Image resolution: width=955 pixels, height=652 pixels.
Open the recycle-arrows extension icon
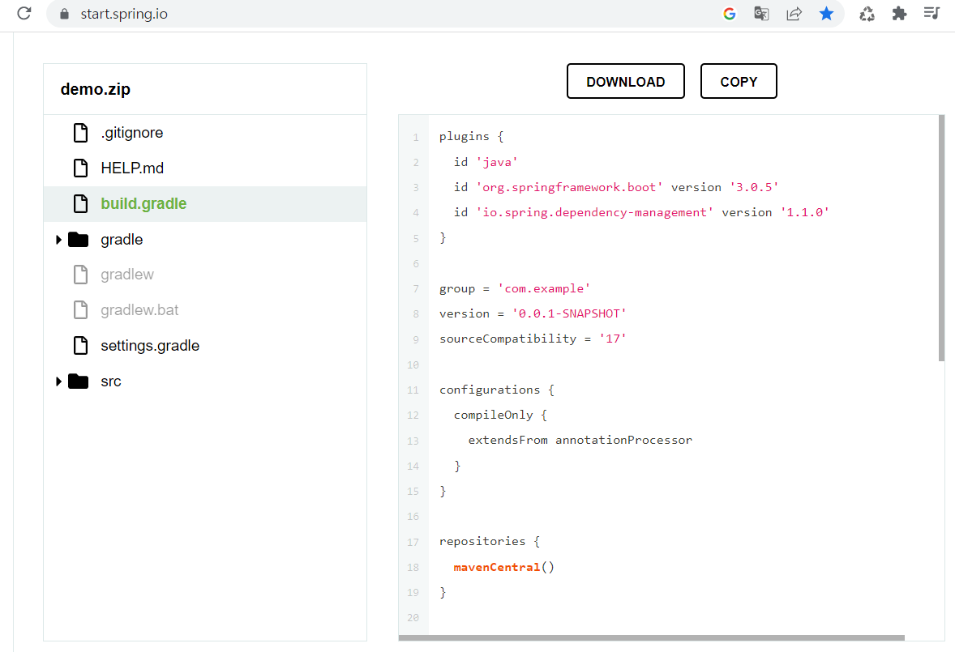point(867,14)
